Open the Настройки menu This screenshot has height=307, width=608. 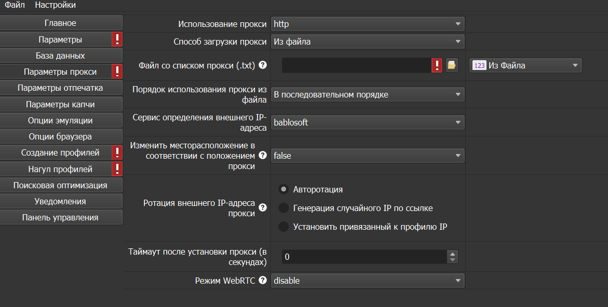(55, 5)
